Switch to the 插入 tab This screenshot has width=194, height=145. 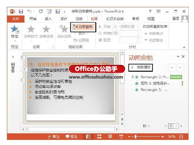(x=48, y=19)
